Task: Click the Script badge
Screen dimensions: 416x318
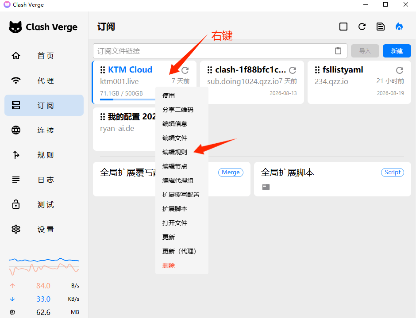Action: coord(393,172)
